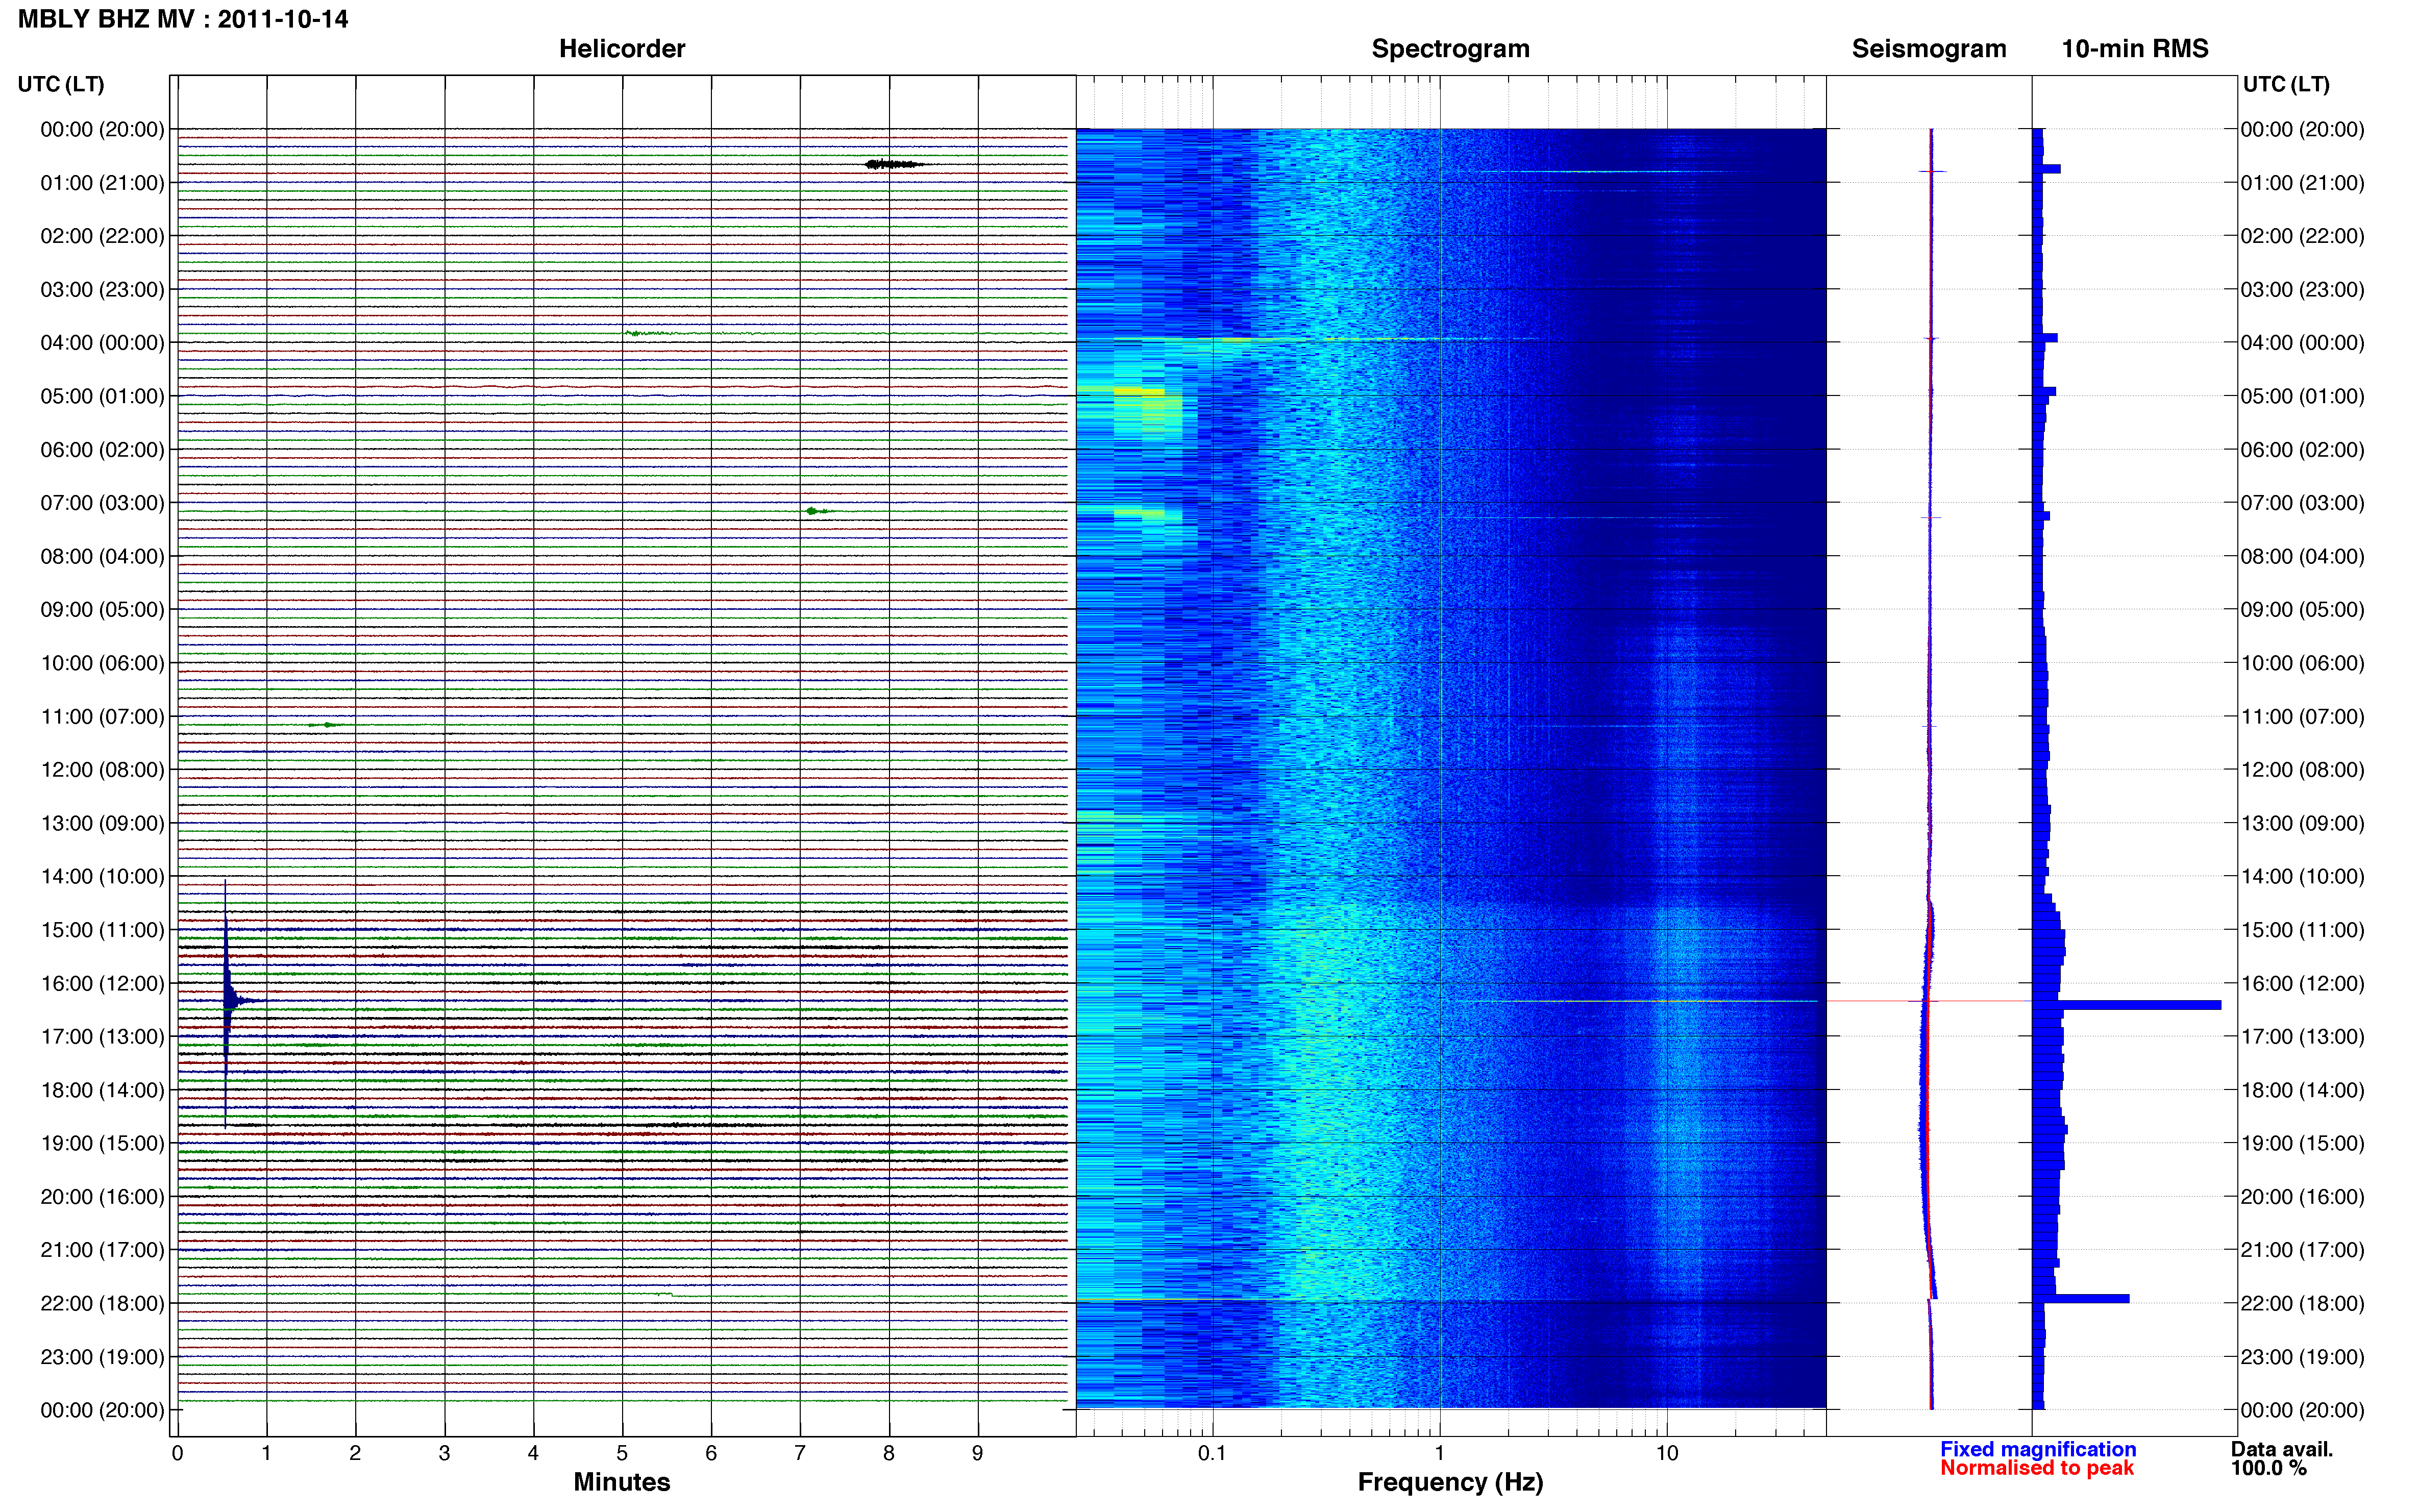Screen dimensions: 2419x1512
Task: Select the left-axis label "20:00 (16:00)"
Action: coord(103,1197)
